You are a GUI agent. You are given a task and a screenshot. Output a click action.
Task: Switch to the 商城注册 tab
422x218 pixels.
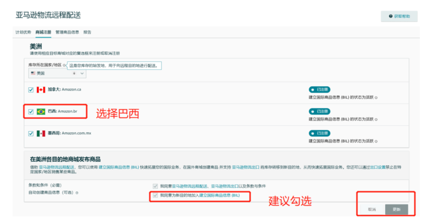tap(43, 32)
